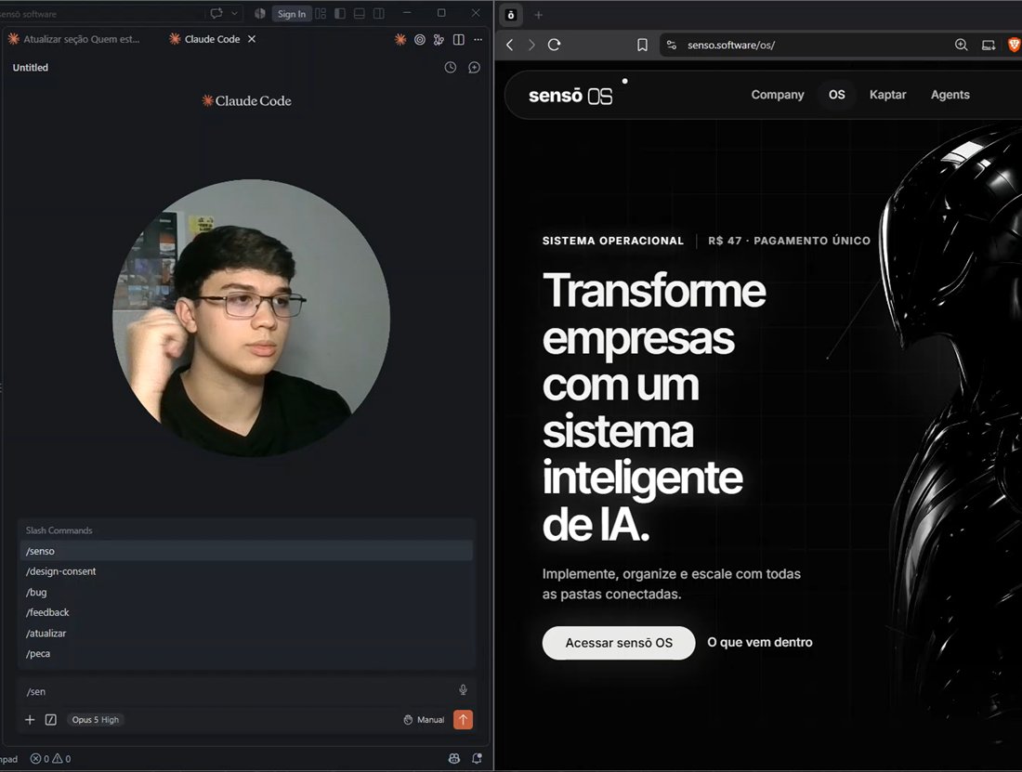This screenshot has height=772, width=1022.
Task: Open the Company nav link
Action: 777,95
